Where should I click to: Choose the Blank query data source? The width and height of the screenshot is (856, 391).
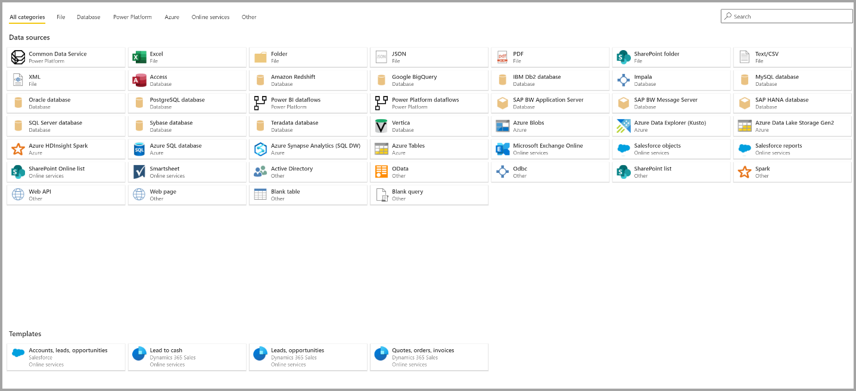[x=429, y=195]
